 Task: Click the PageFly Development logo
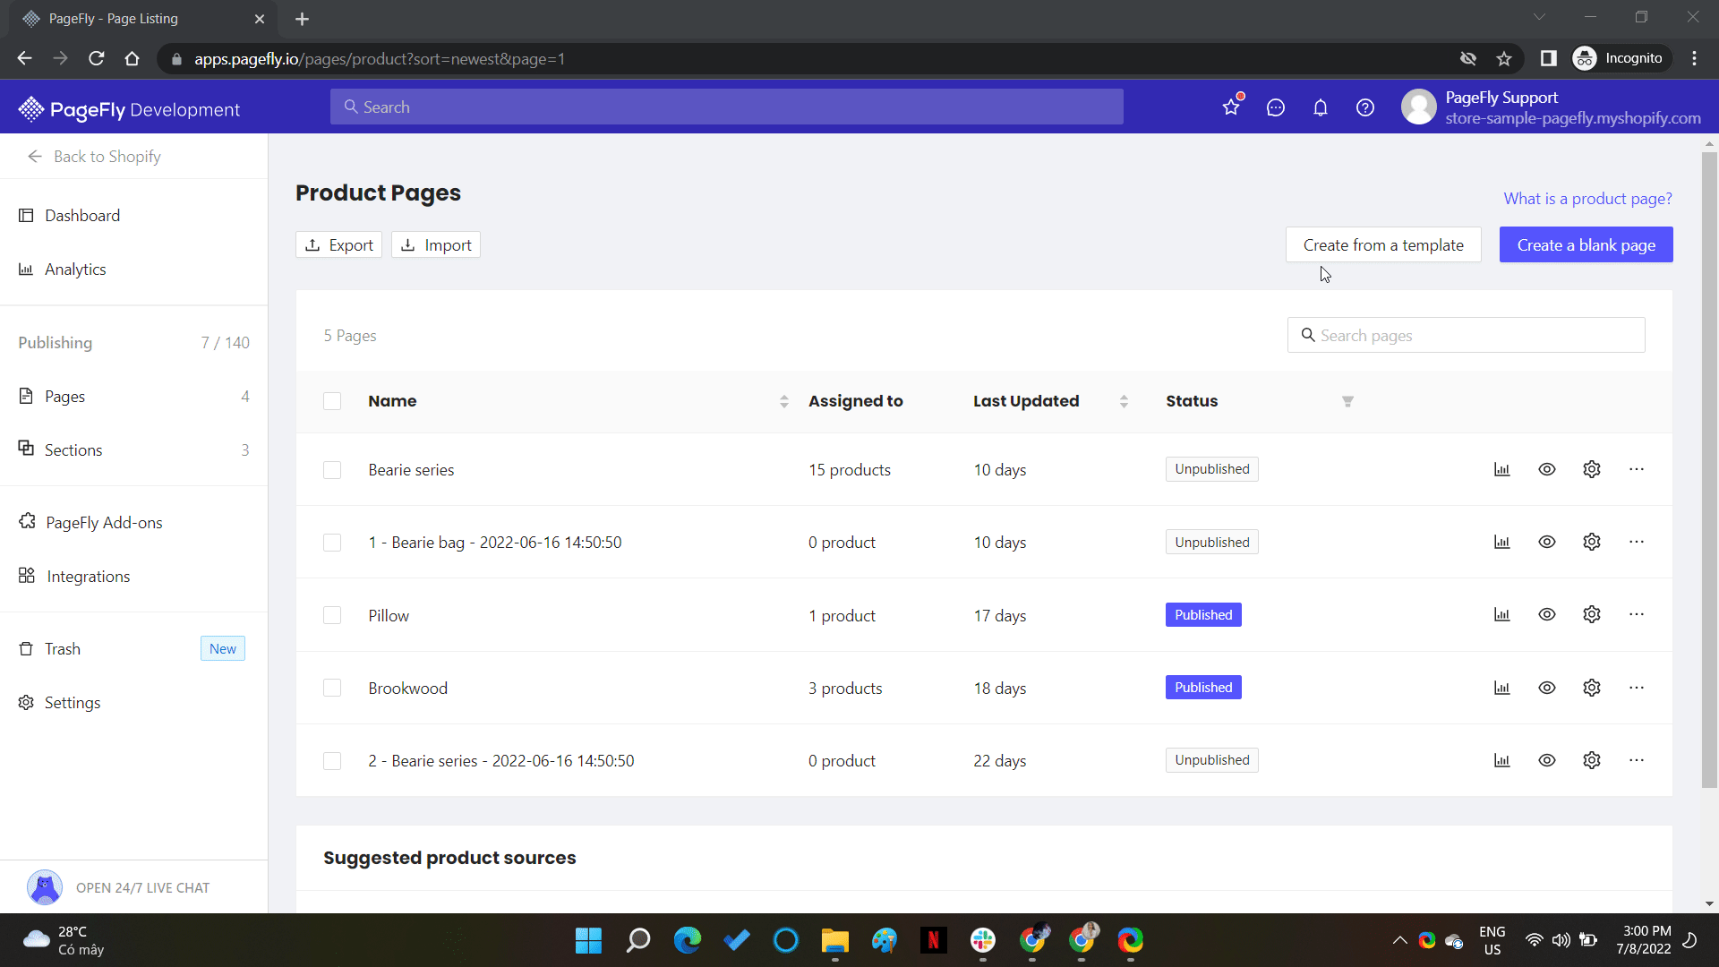(x=129, y=109)
